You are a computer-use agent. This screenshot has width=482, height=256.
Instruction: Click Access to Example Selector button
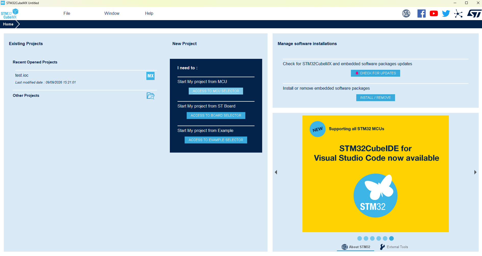tap(216, 140)
